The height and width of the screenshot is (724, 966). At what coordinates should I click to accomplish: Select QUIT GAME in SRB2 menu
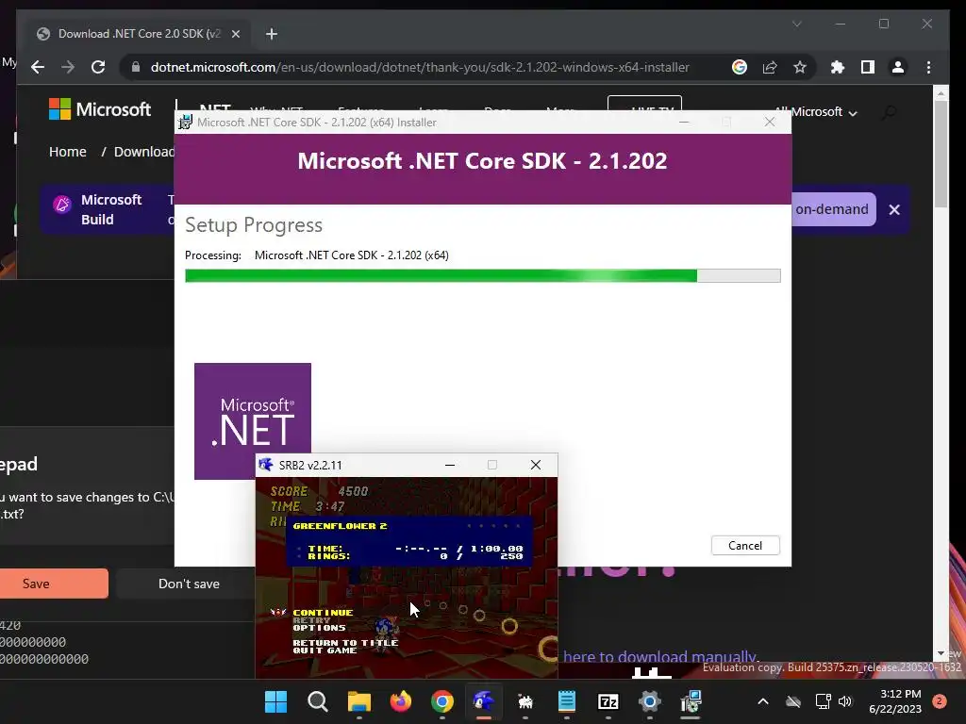click(325, 650)
